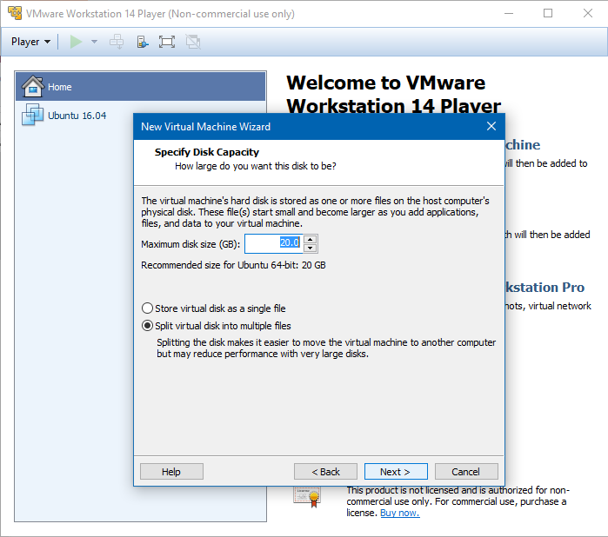Viewport: 608px width, 537px height.
Task: Select Home in the library list
Action: coord(141,87)
